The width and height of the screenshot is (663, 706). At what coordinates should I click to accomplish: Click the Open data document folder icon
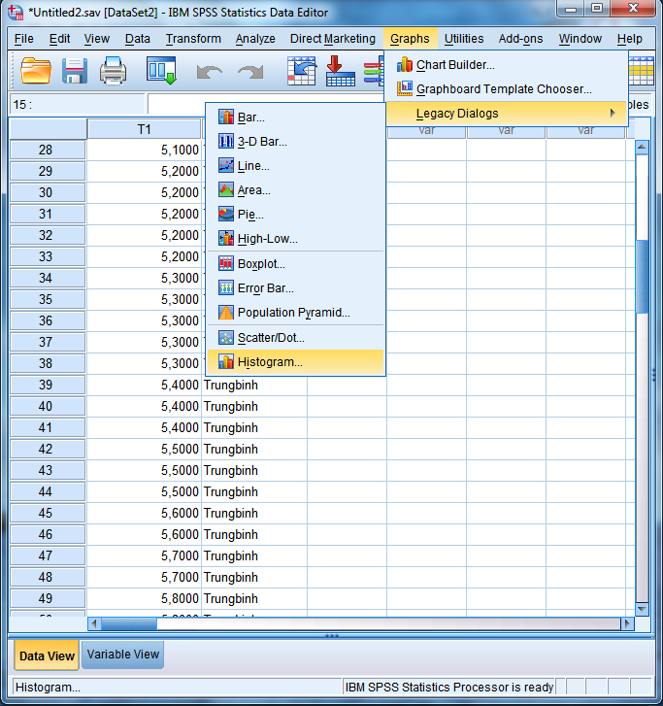(36, 71)
